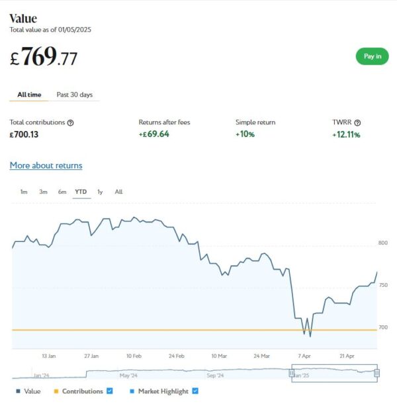Toggle the Market Highlight checkbox
Viewport: 397px width, 406px height.
coord(193,391)
